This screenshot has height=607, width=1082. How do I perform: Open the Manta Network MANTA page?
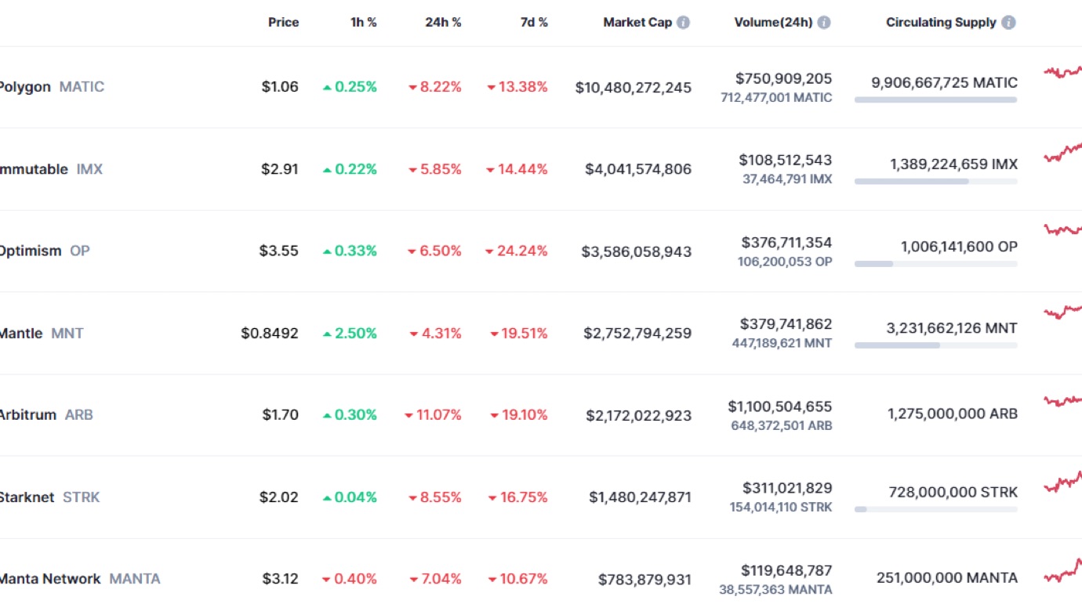(49, 580)
